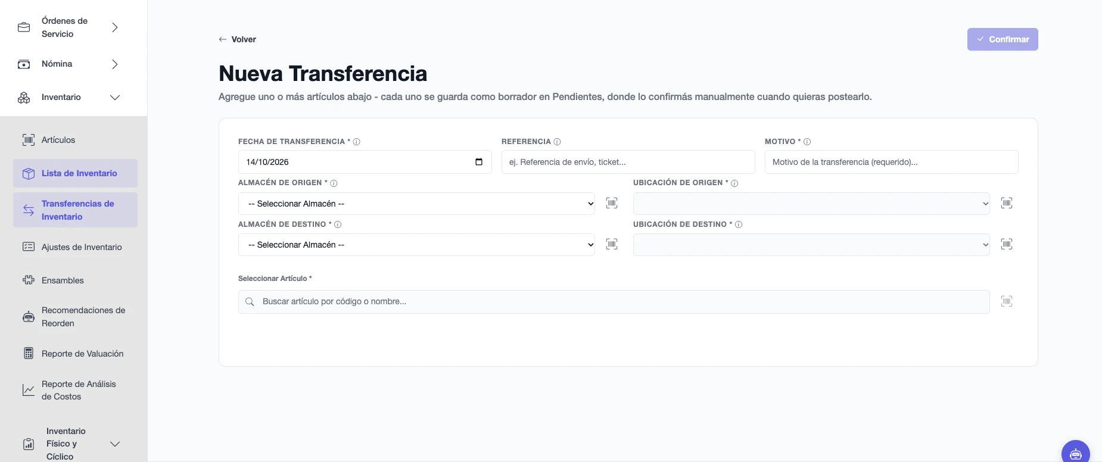Show info tooltip for Referencia
Viewport: 1102px width, 462px height.
(x=557, y=142)
